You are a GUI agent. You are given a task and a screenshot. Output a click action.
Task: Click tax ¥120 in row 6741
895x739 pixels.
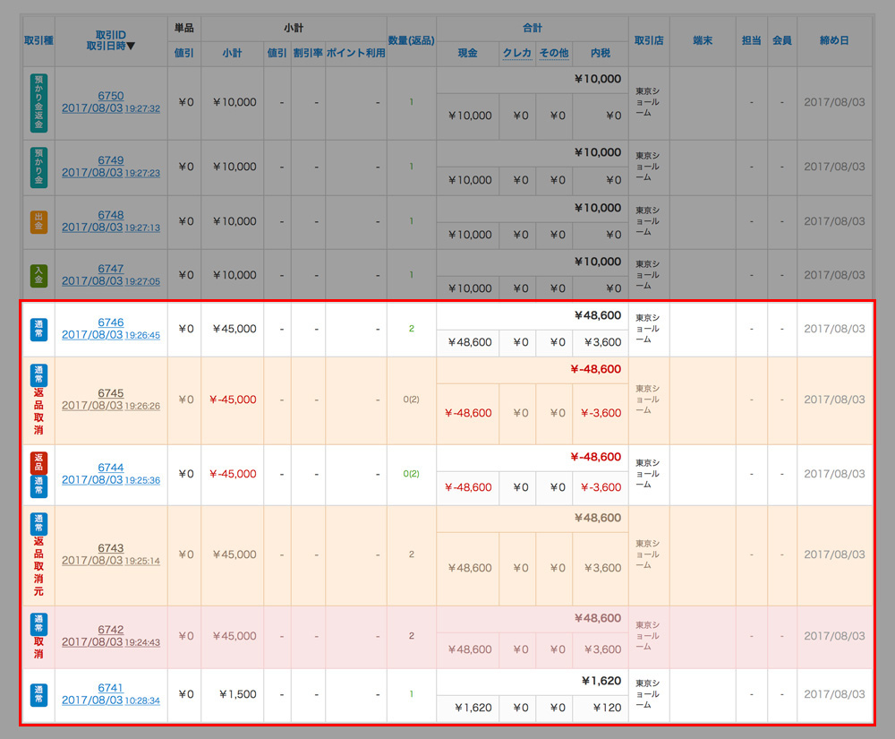[x=608, y=709]
